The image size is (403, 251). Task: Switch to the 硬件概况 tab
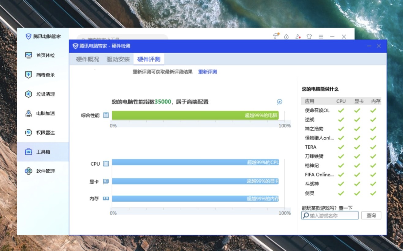(x=87, y=59)
